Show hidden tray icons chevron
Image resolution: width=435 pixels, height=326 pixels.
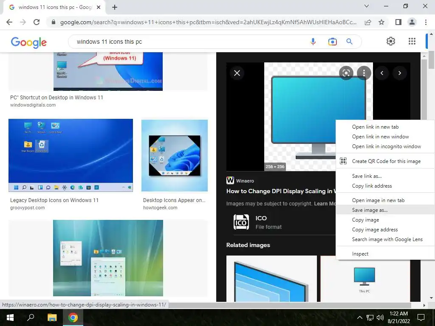coord(359,318)
